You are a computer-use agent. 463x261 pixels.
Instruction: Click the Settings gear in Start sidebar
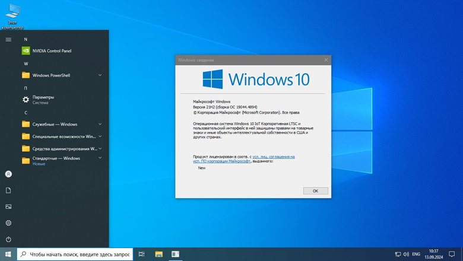click(8, 223)
